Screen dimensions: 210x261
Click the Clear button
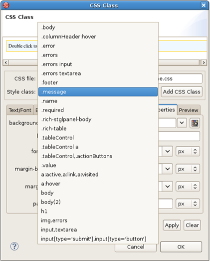[192, 225]
